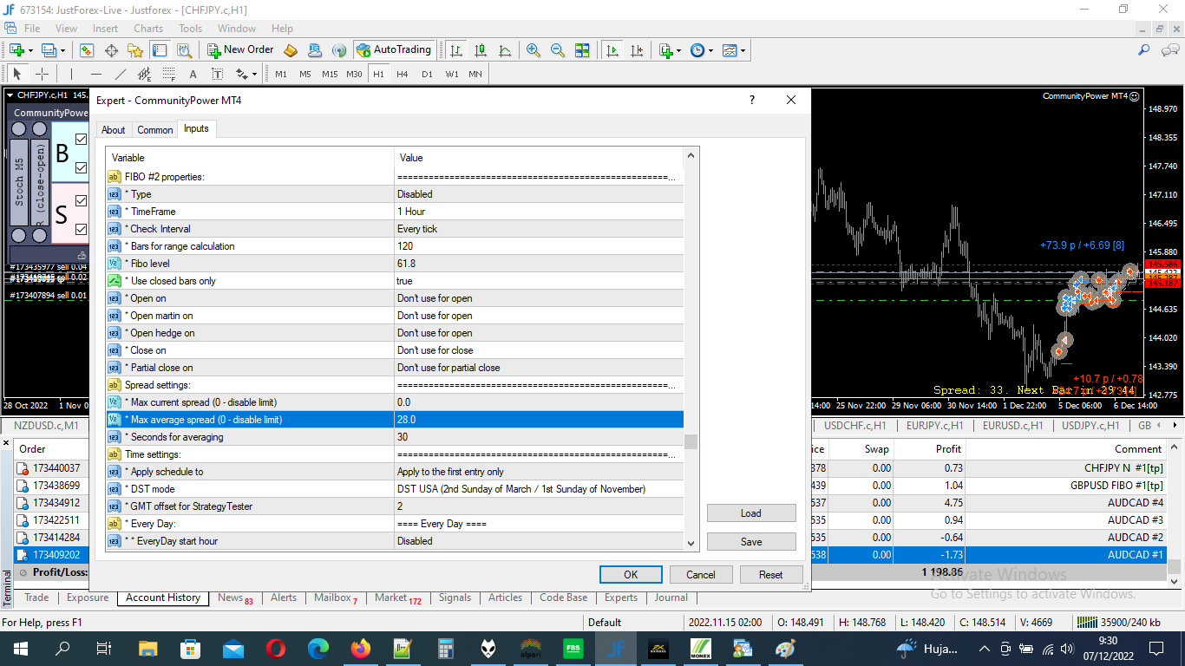Click the Load button
This screenshot has height=666, width=1185.
click(x=751, y=513)
